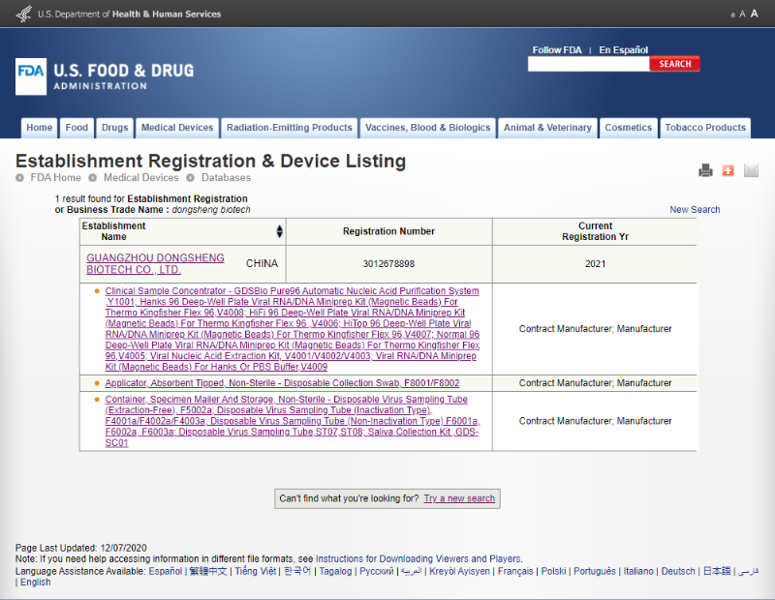
Task: Select Español language assistance link
Action: 165,571
